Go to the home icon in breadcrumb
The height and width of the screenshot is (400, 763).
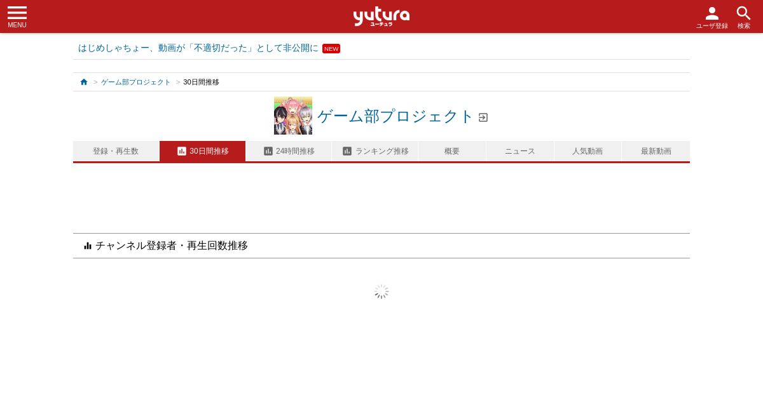coord(84,82)
